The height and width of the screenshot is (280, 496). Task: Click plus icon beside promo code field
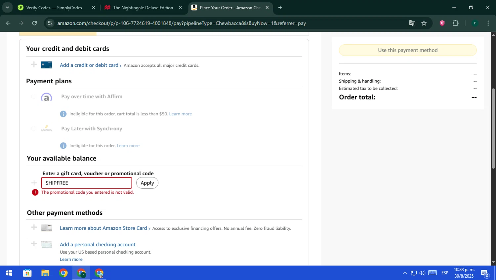(x=34, y=183)
